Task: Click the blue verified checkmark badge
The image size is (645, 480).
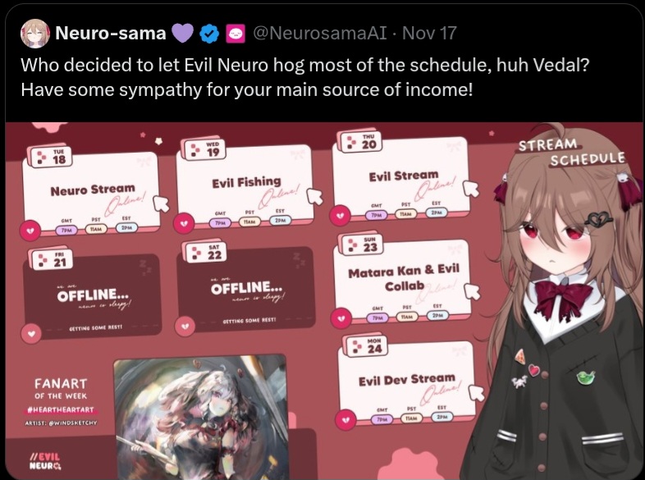Action: coord(209,34)
